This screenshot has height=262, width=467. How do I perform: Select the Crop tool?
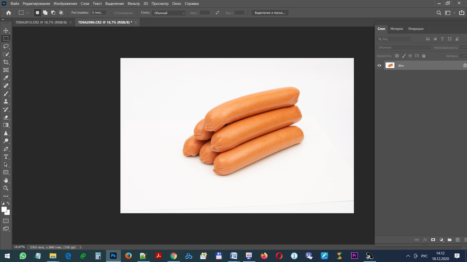click(6, 62)
